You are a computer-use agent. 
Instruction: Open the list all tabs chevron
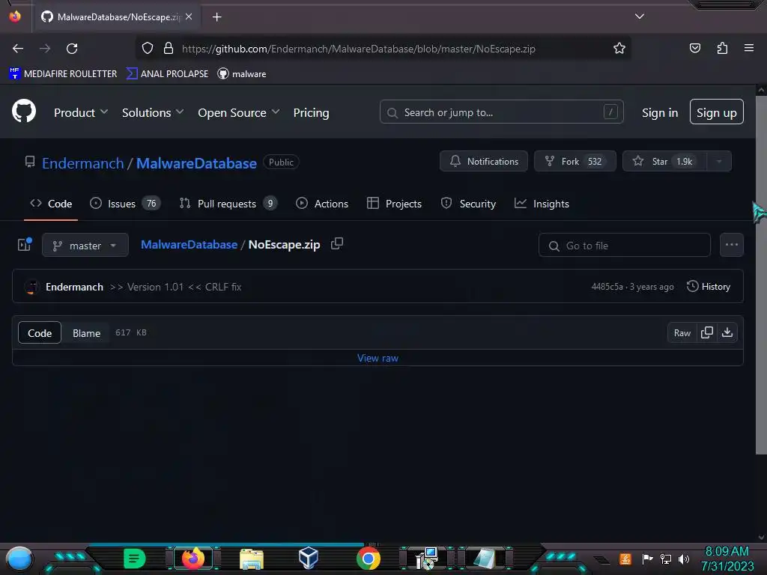[x=640, y=16]
